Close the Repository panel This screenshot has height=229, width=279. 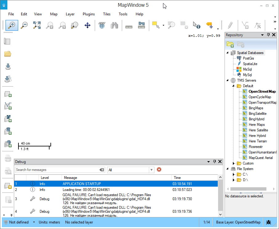click(x=274, y=35)
